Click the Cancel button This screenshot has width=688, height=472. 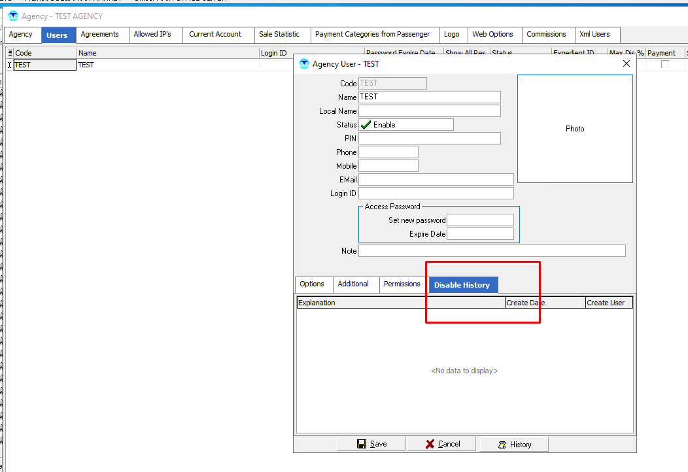[442, 445]
